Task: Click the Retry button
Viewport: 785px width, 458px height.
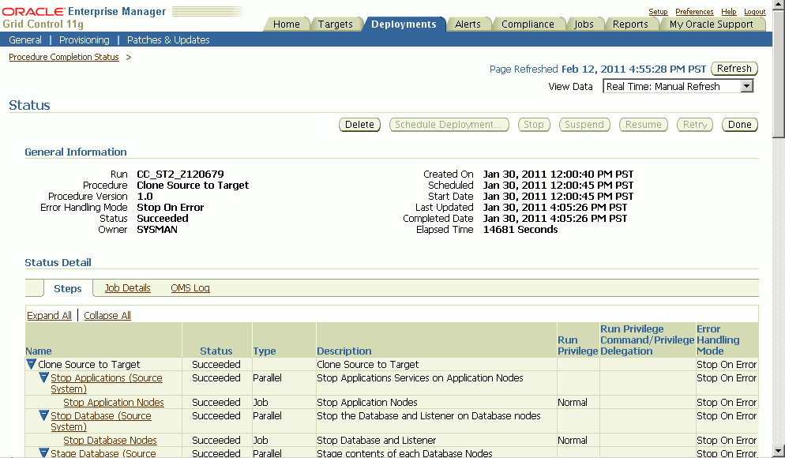Action: (x=695, y=125)
